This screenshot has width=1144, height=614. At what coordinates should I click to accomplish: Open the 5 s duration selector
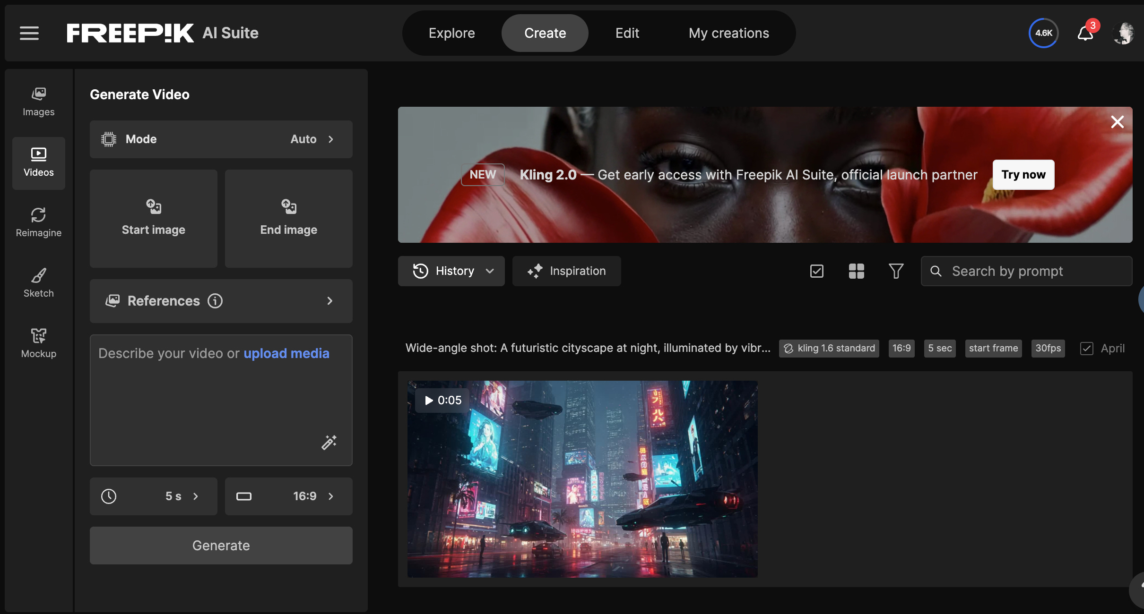[153, 496]
